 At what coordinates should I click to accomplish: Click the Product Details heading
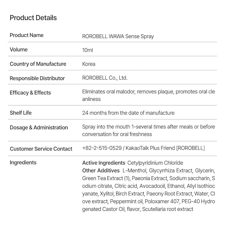click(x=33, y=18)
